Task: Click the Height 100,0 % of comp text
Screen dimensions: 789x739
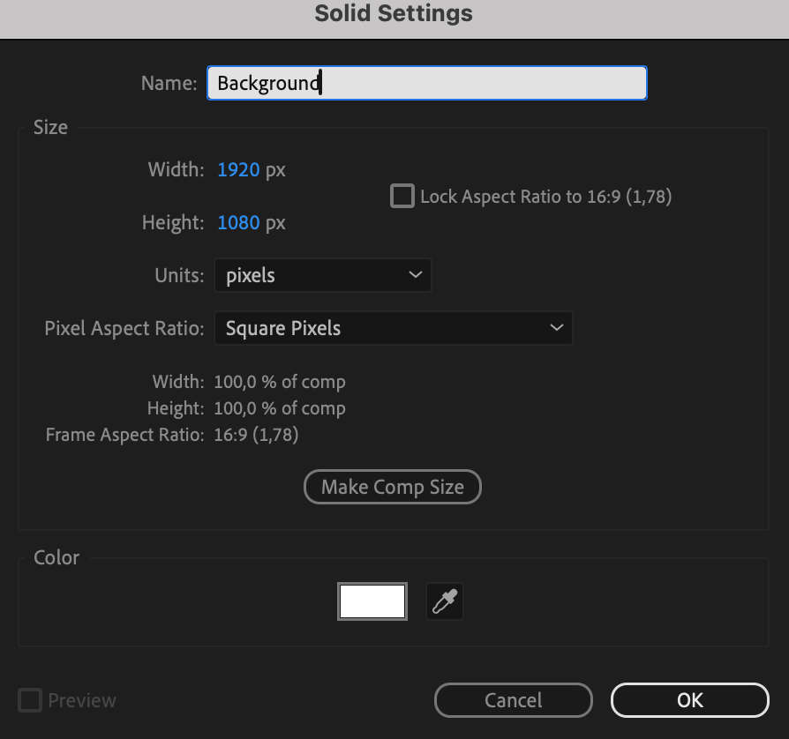Action: click(279, 408)
